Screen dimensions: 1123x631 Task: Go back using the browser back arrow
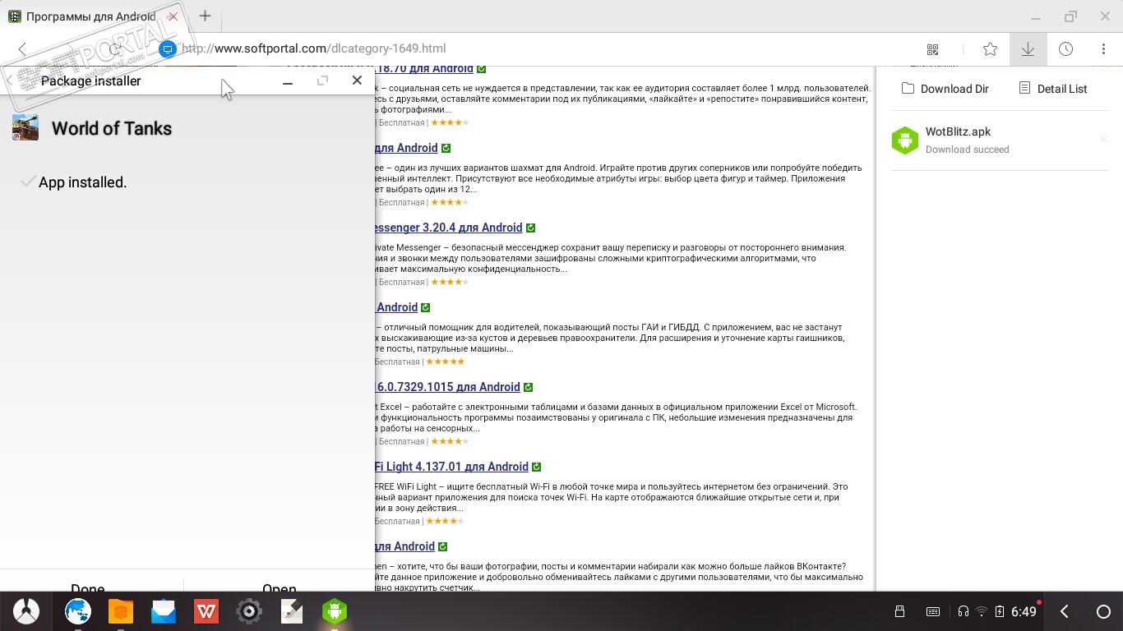click(x=22, y=49)
